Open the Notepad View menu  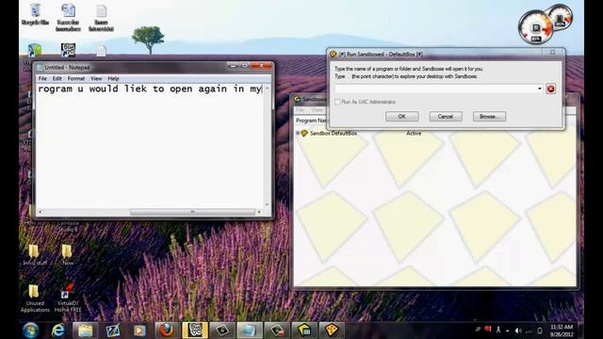click(x=96, y=78)
